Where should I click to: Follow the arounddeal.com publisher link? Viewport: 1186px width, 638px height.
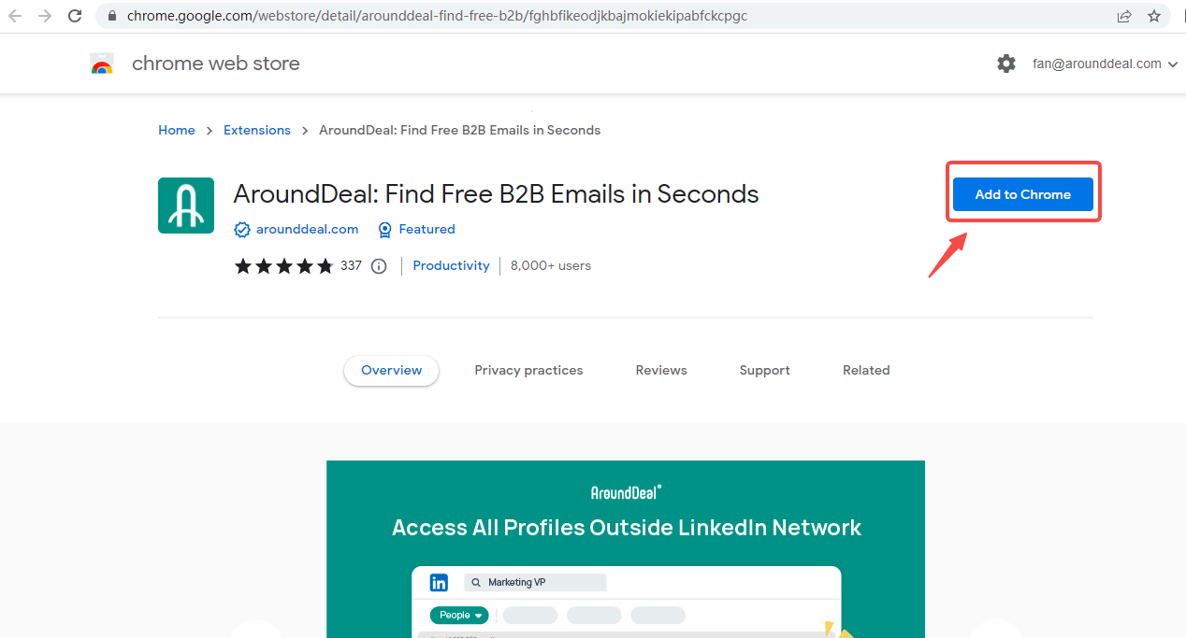coord(307,229)
